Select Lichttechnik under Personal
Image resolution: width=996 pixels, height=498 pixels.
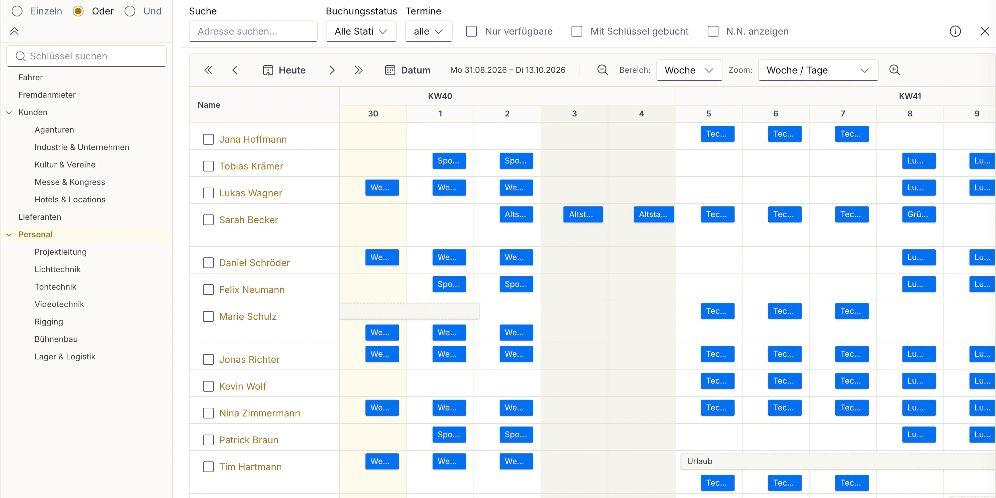[x=58, y=269]
